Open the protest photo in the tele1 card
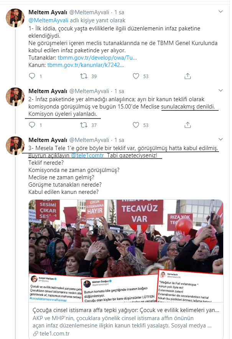This screenshot has height=339, width=232. tap(126, 251)
